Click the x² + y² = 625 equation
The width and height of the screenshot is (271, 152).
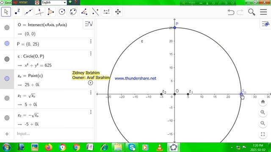point(38,65)
